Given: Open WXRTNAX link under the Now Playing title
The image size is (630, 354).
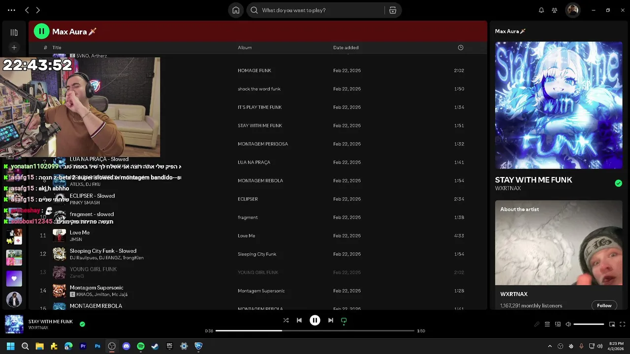Looking at the screenshot, I should [x=508, y=188].
